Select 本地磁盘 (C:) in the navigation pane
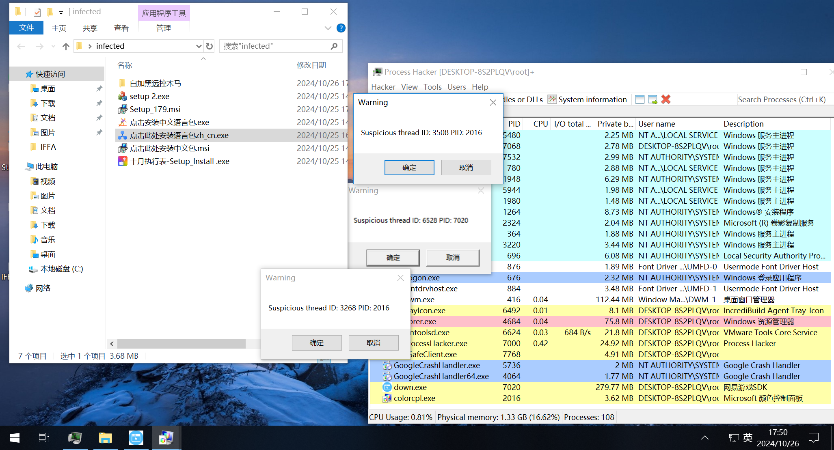This screenshot has height=450, width=834. tap(62, 269)
